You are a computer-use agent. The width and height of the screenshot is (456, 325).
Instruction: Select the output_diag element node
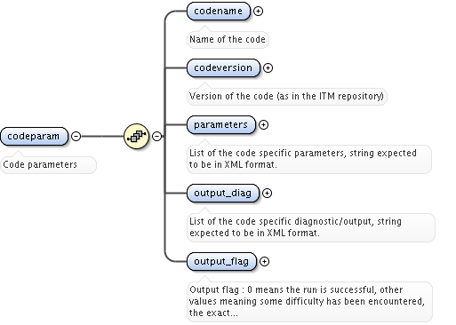tap(223, 193)
